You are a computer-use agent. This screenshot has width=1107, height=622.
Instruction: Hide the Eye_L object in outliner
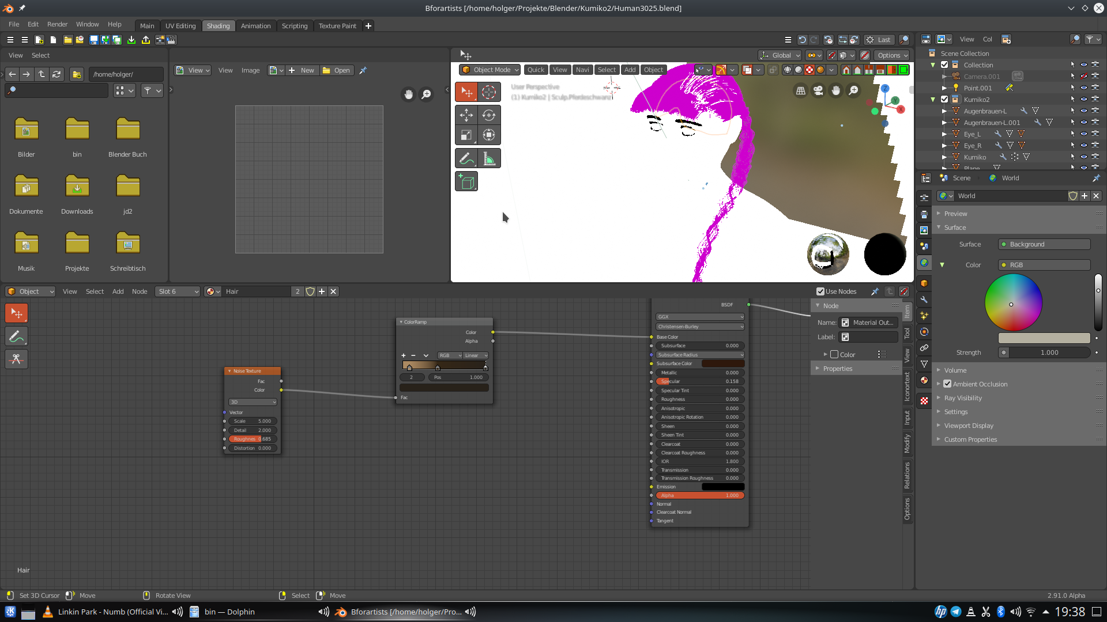tap(1084, 134)
